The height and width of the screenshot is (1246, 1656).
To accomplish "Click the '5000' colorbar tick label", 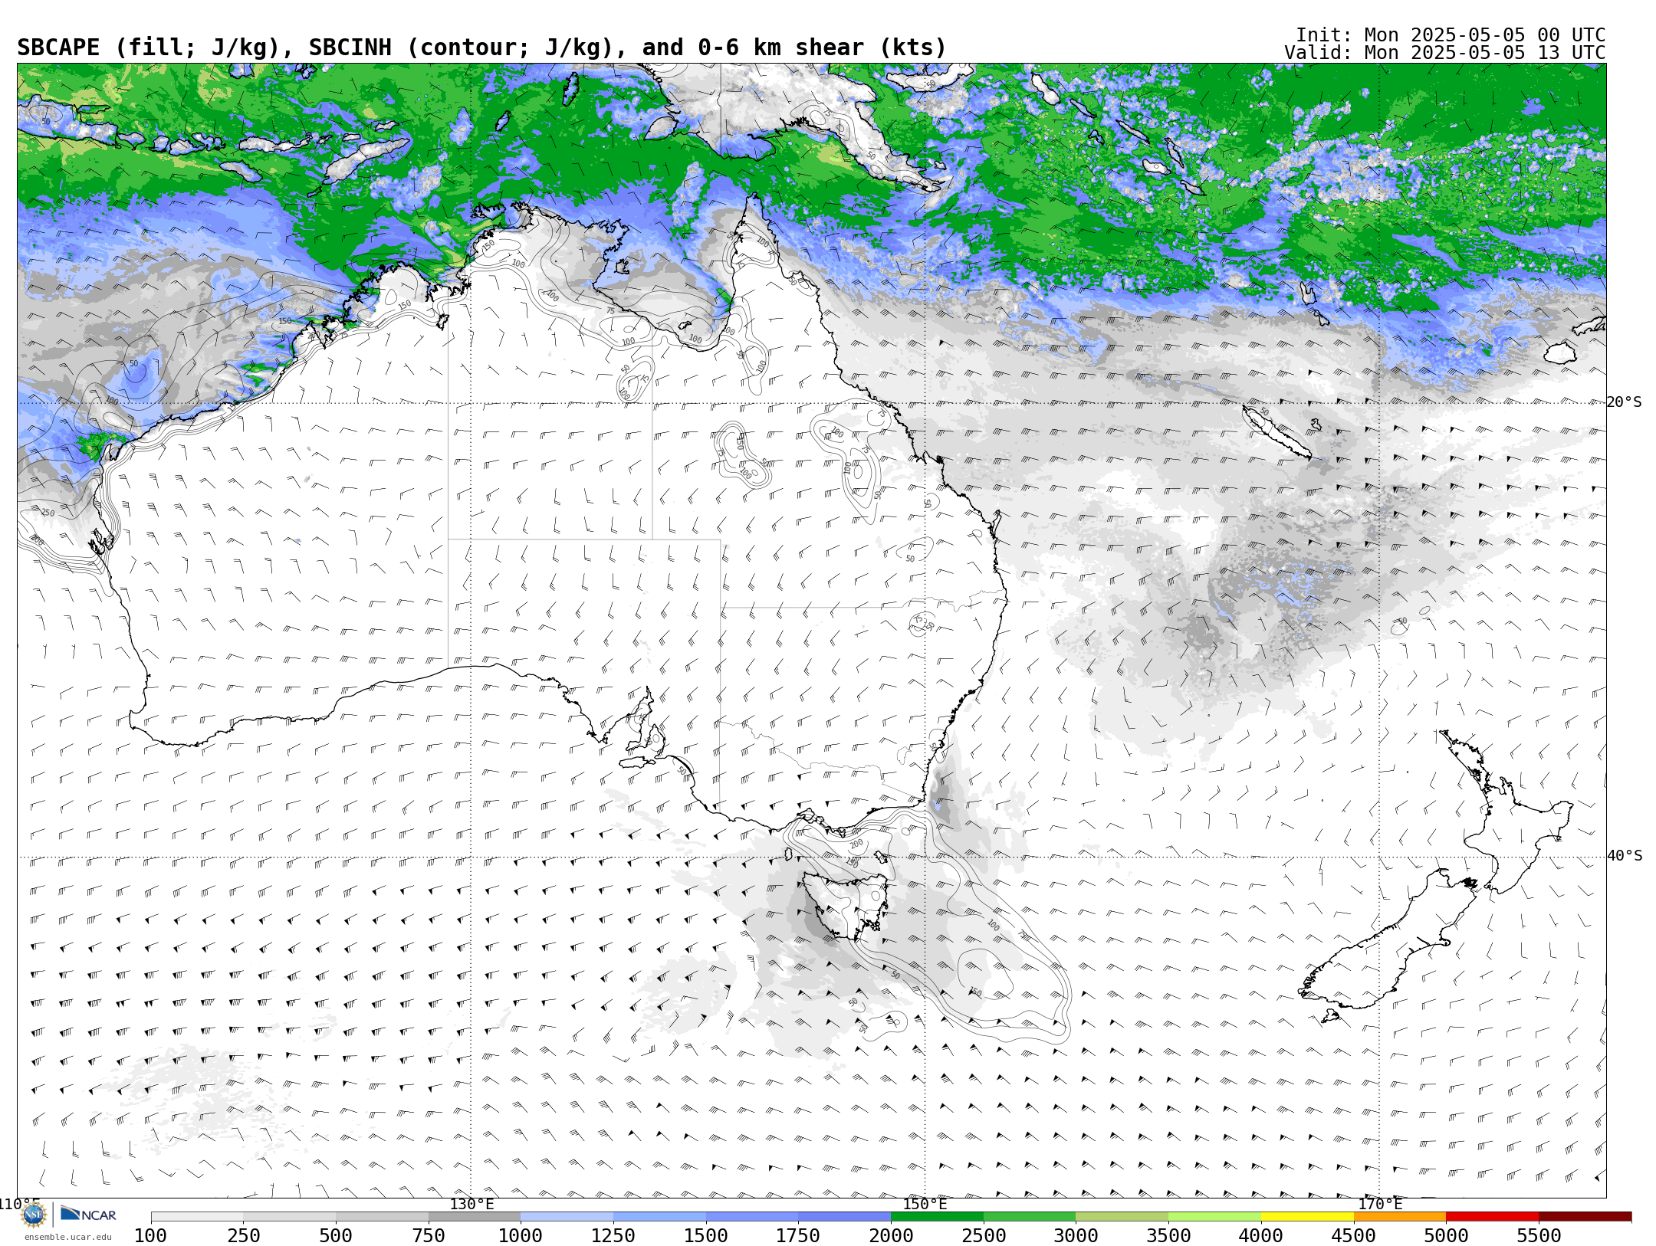I will coord(1446,1236).
